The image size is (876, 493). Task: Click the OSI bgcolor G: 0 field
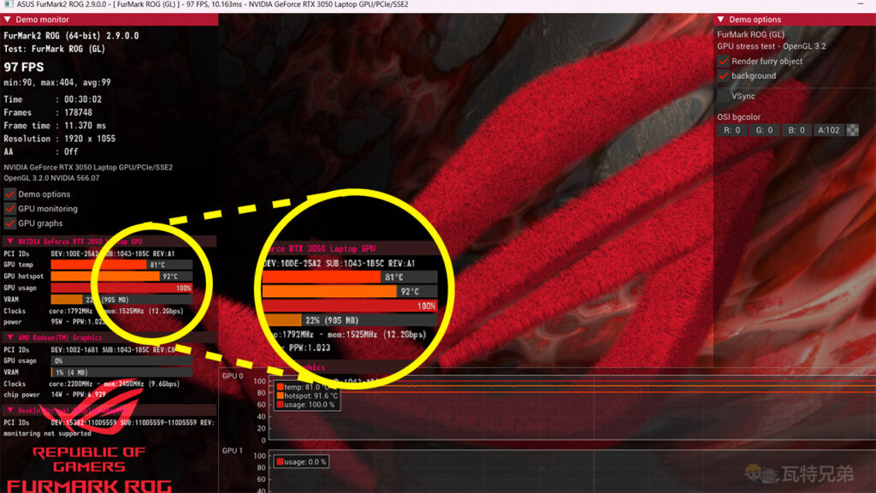click(764, 130)
